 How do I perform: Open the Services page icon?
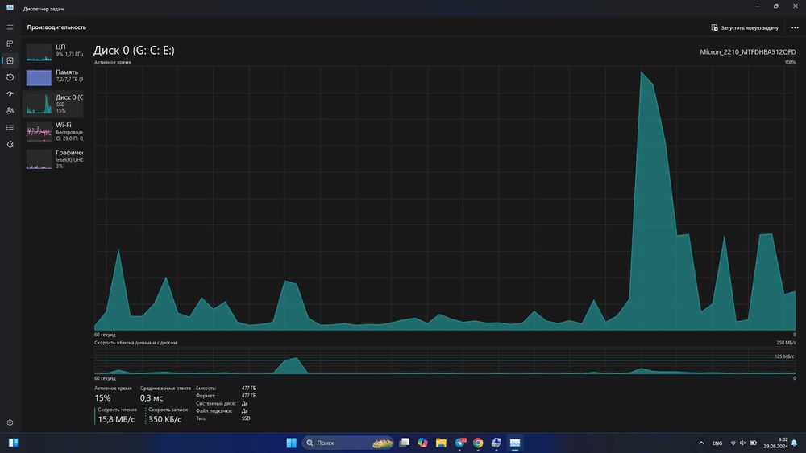pyautogui.click(x=10, y=145)
